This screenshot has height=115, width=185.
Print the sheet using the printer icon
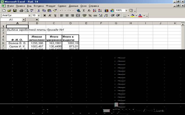(x=21, y=11)
